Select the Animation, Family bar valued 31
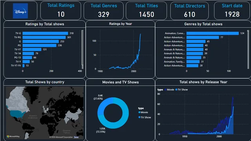The width and height of the screenshot is (251, 141). pyautogui.click(x=193, y=61)
